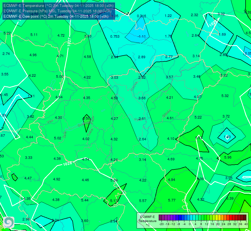Screen dimensions: 251x231
Task: Click the 3.55 temperature value
Action: point(5,74)
